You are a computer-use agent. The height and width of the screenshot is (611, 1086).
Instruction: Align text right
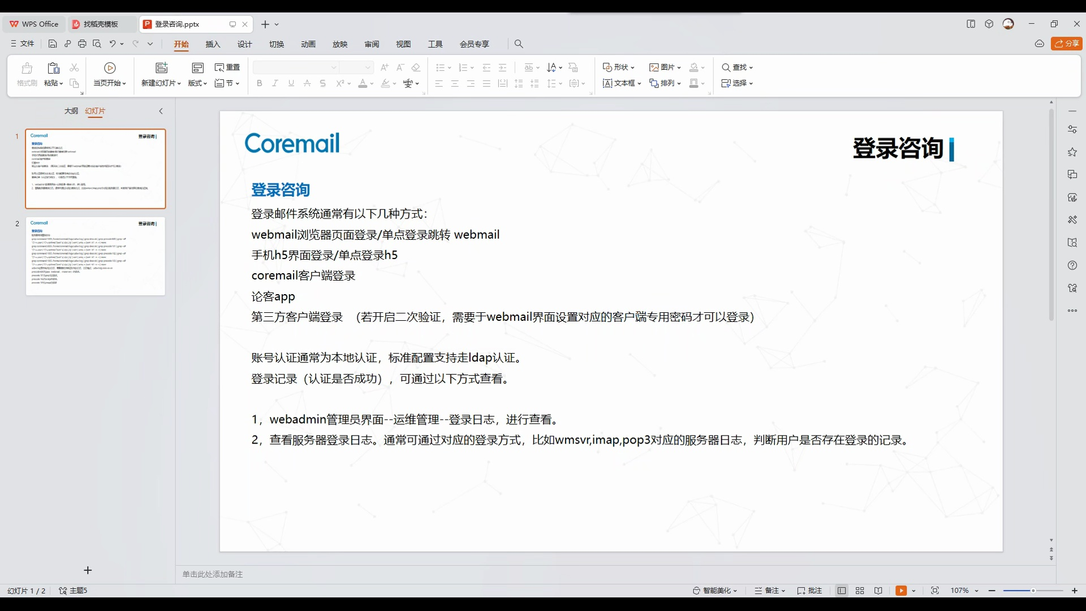point(471,83)
